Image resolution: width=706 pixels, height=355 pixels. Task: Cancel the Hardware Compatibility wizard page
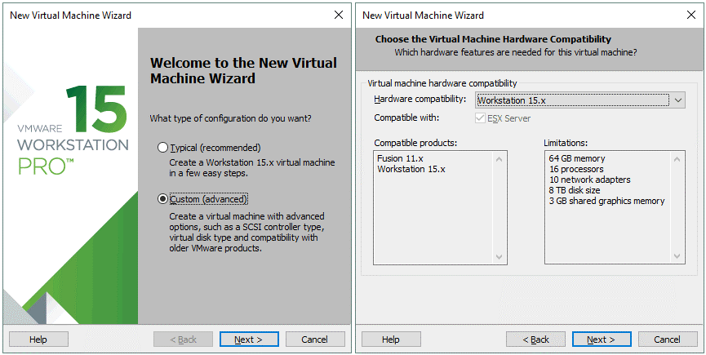click(668, 339)
